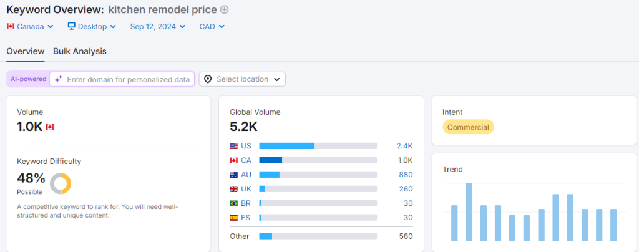Click the 880 AU volume value
This screenshot has height=252, width=639.
tap(406, 175)
